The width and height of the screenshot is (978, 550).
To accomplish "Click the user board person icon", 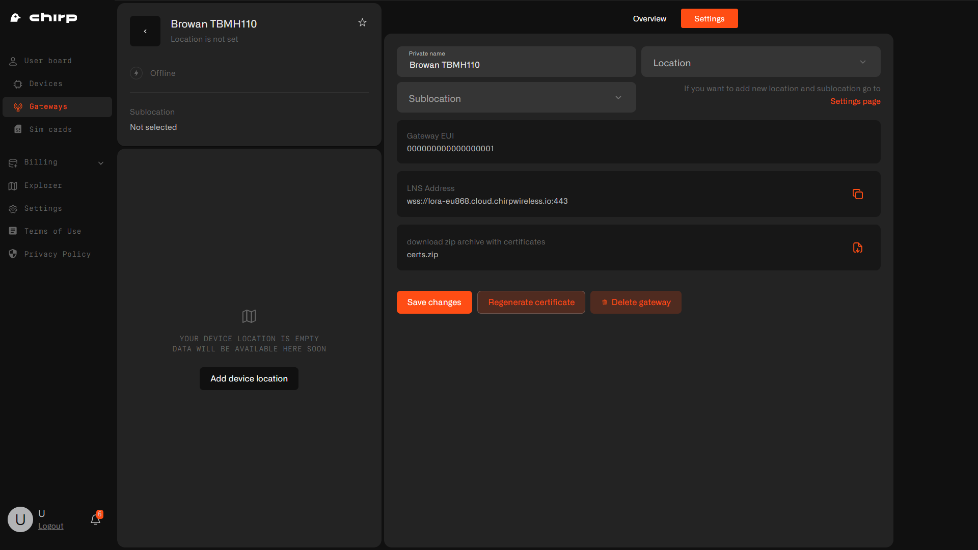I will click(x=13, y=62).
